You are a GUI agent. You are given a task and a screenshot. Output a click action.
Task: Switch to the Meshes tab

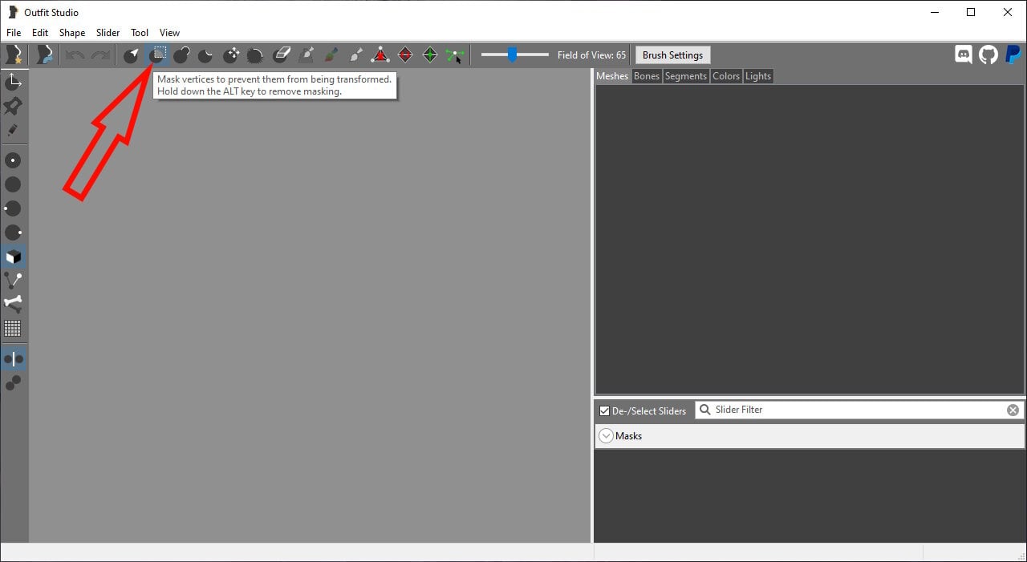(612, 76)
